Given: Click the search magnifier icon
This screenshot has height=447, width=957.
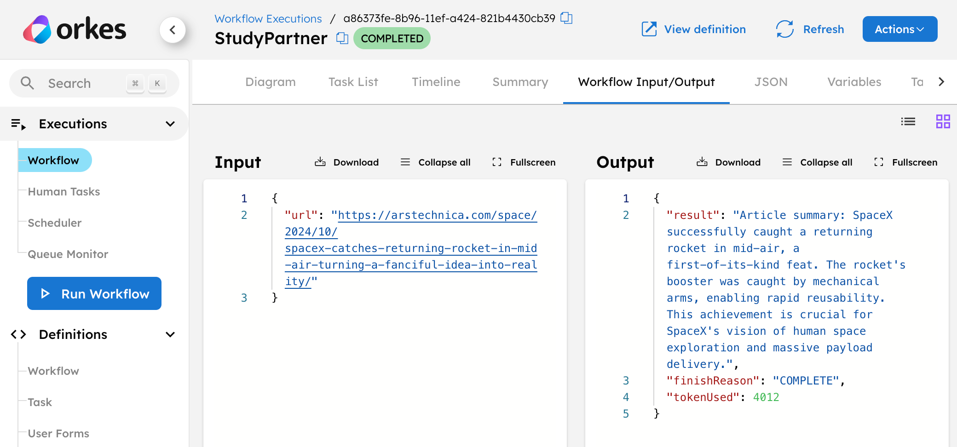Looking at the screenshot, I should pyautogui.click(x=28, y=83).
